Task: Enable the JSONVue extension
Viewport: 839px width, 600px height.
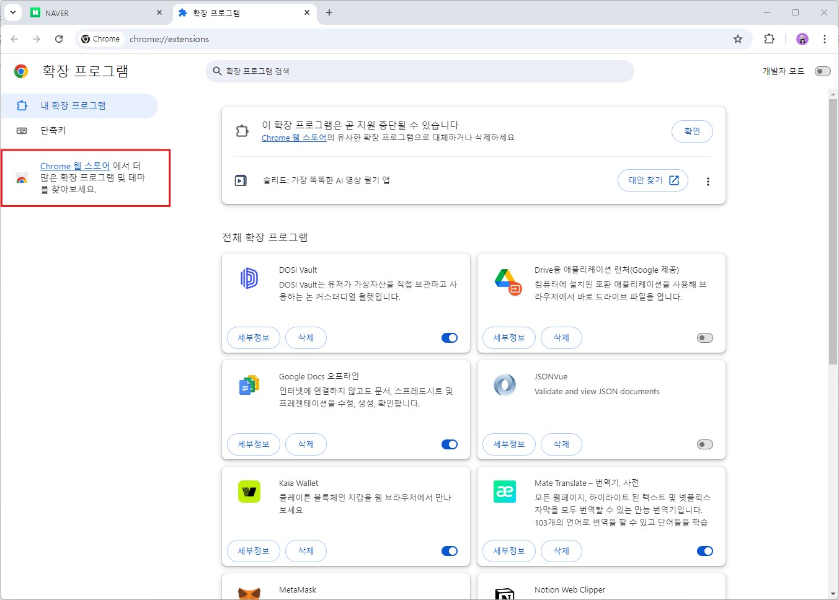Action: pyautogui.click(x=705, y=444)
